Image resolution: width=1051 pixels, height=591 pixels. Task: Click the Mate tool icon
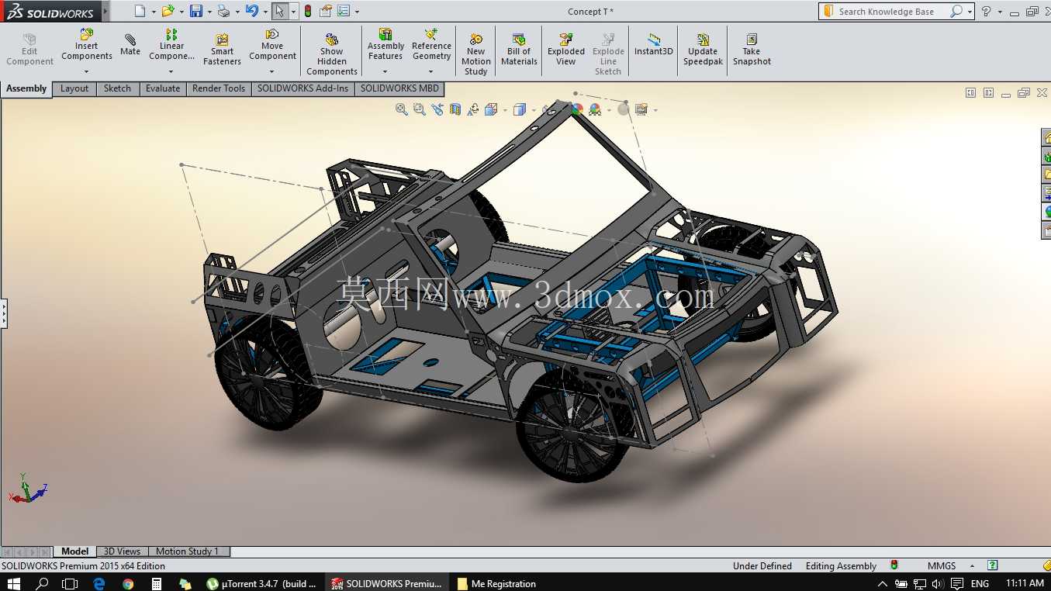pos(130,45)
